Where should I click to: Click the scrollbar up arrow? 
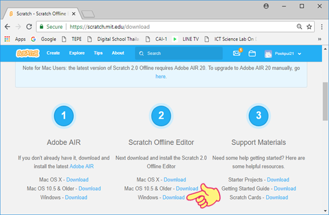325,49
